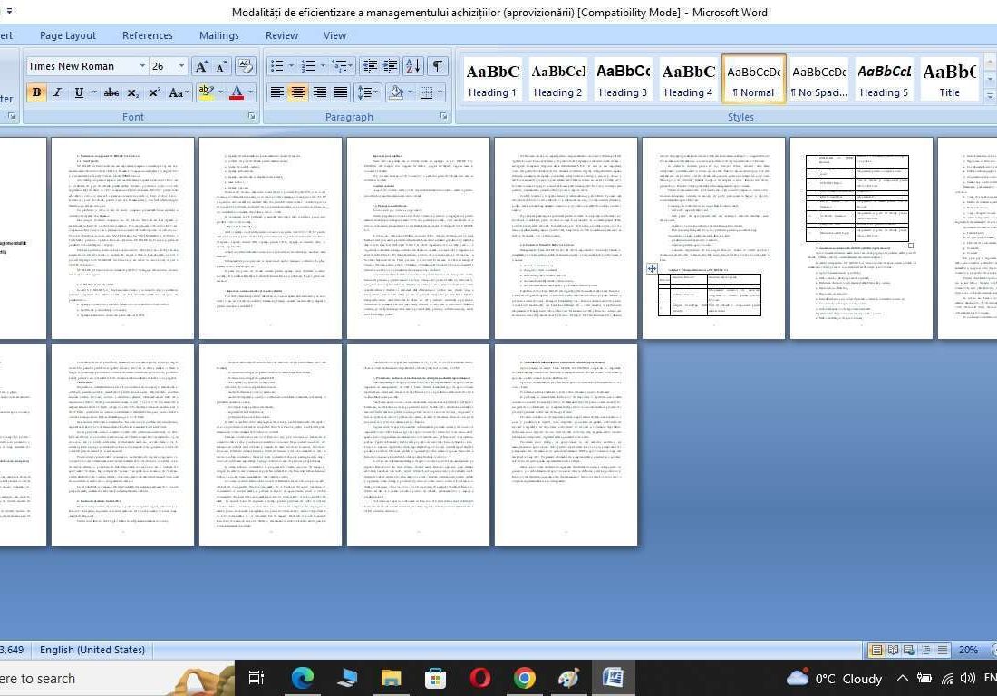Open the font name dropdown
This screenshot has height=696, width=997.
[x=142, y=66]
